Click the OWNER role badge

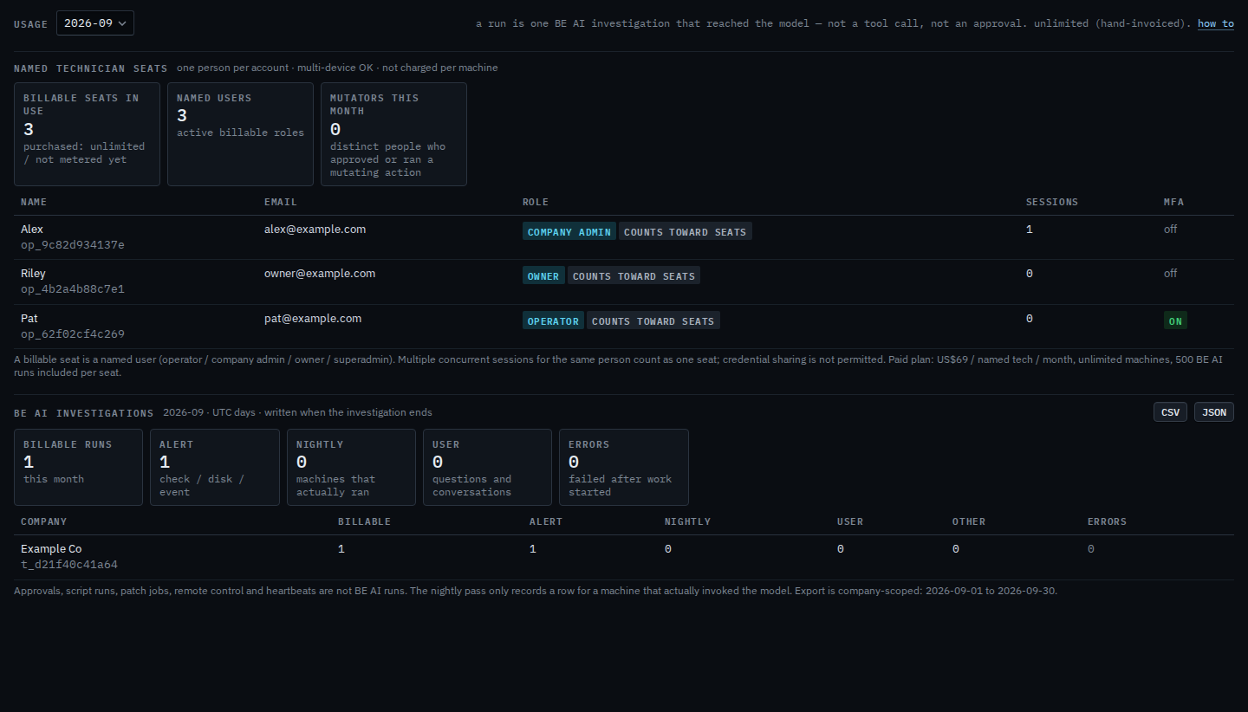coord(543,275)
